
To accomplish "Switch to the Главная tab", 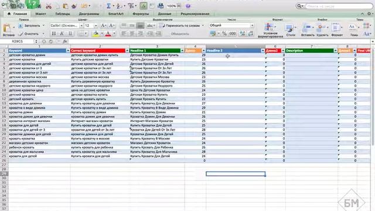I will coord(17,14).
